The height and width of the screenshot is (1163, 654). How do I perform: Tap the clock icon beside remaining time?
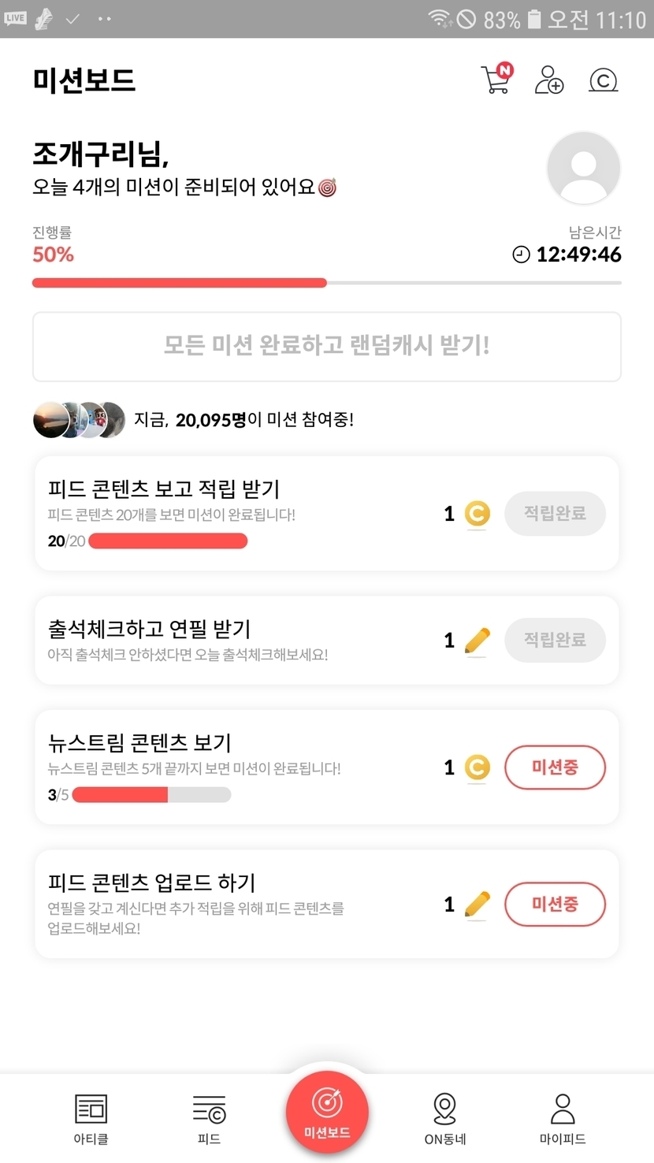521,255
